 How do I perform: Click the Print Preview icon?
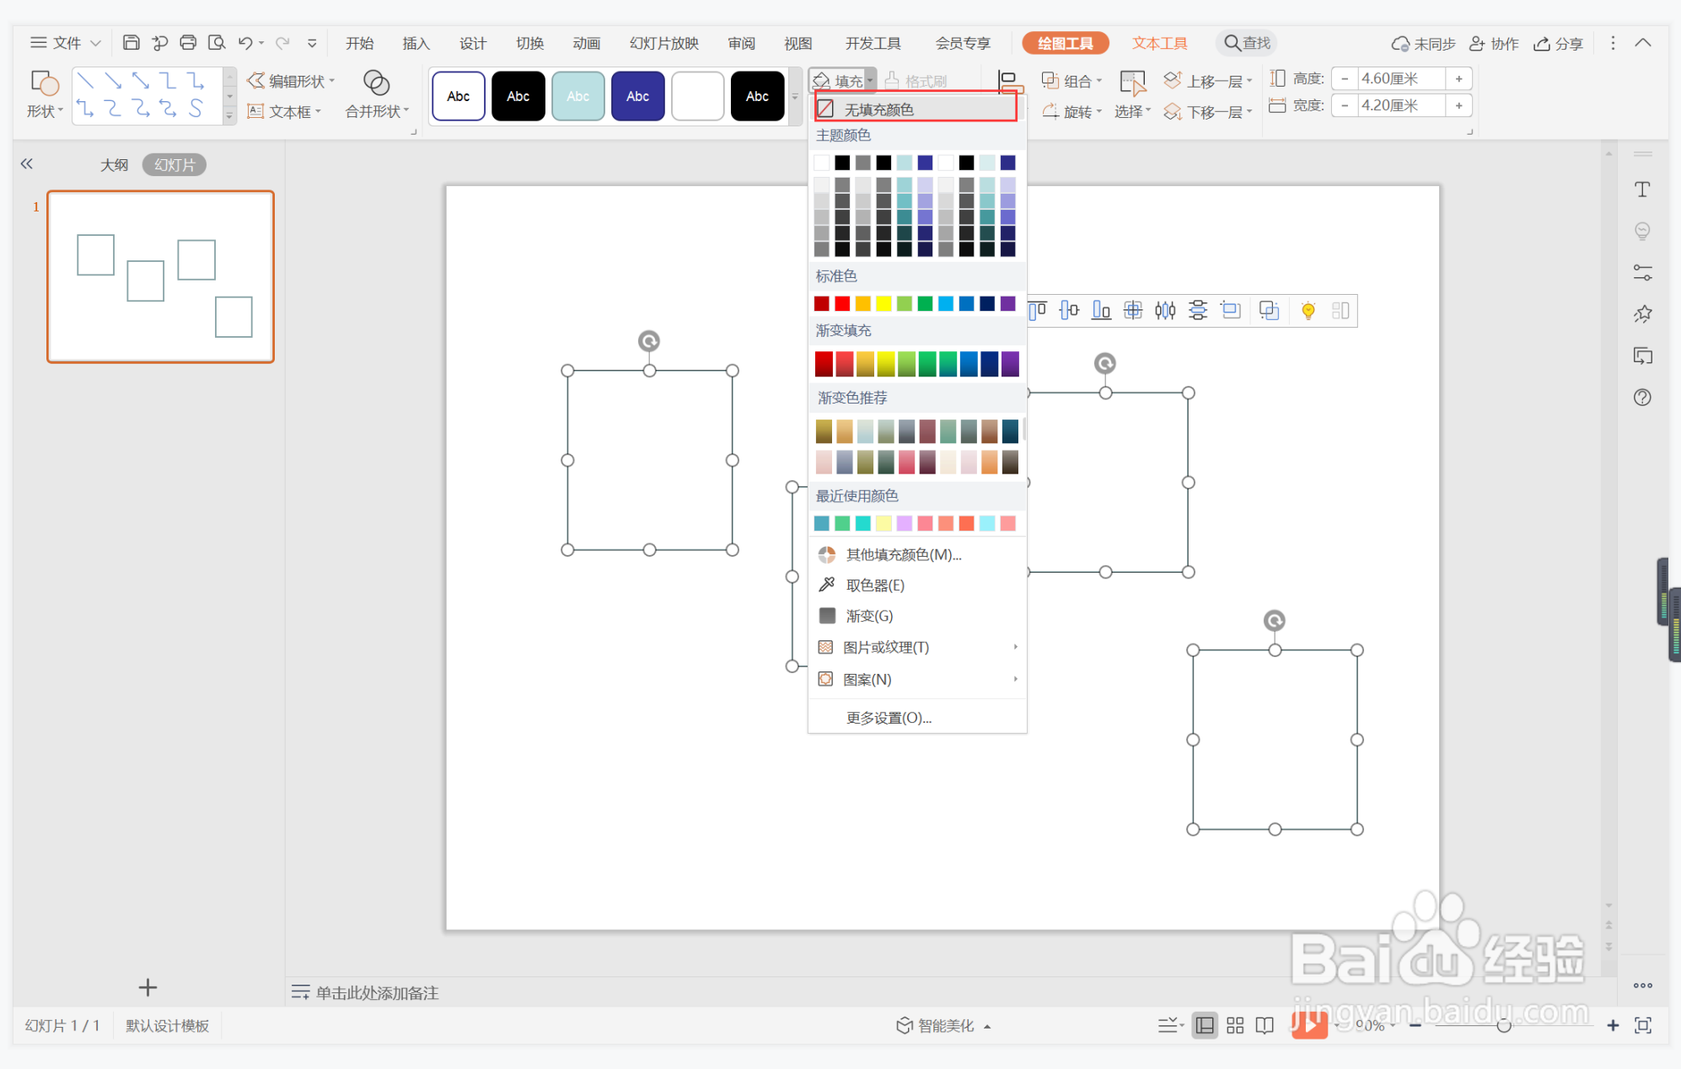click(217, 43)
